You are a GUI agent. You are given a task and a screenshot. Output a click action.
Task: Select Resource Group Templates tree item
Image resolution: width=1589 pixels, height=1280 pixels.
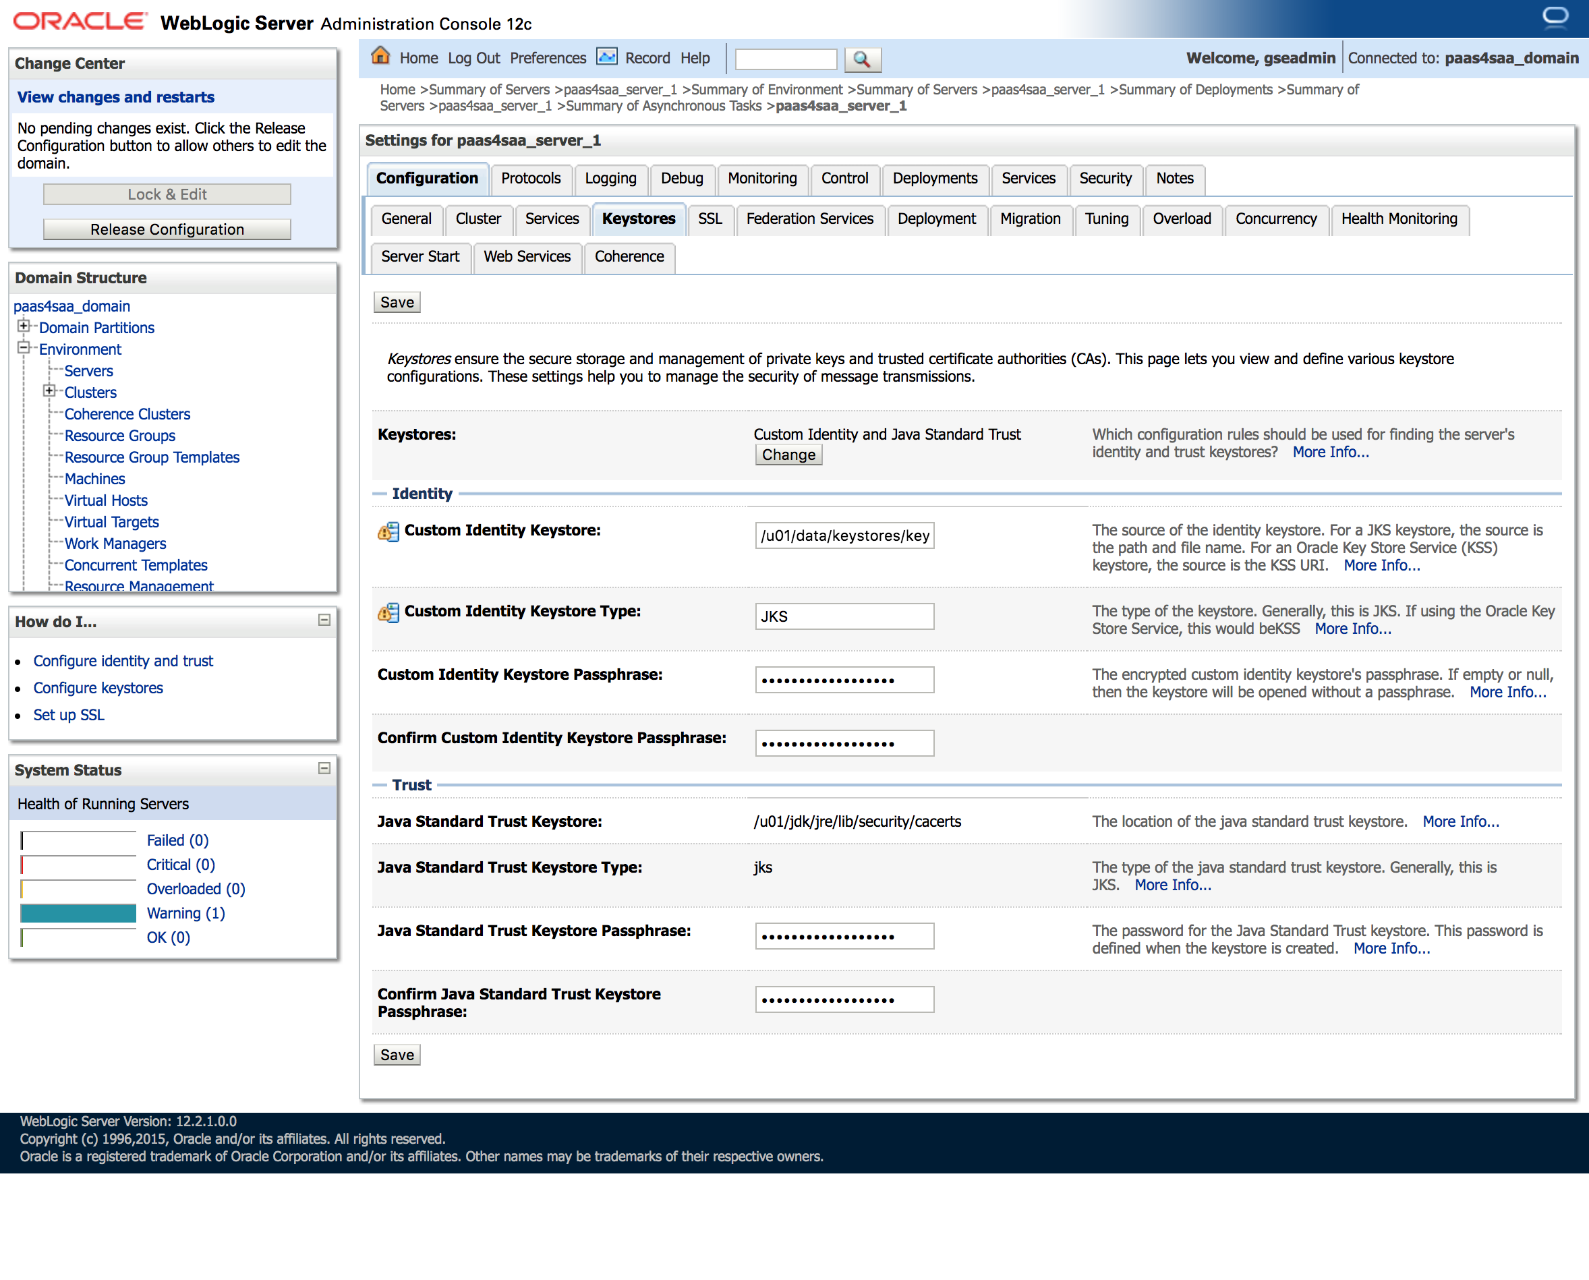(152, 457)
